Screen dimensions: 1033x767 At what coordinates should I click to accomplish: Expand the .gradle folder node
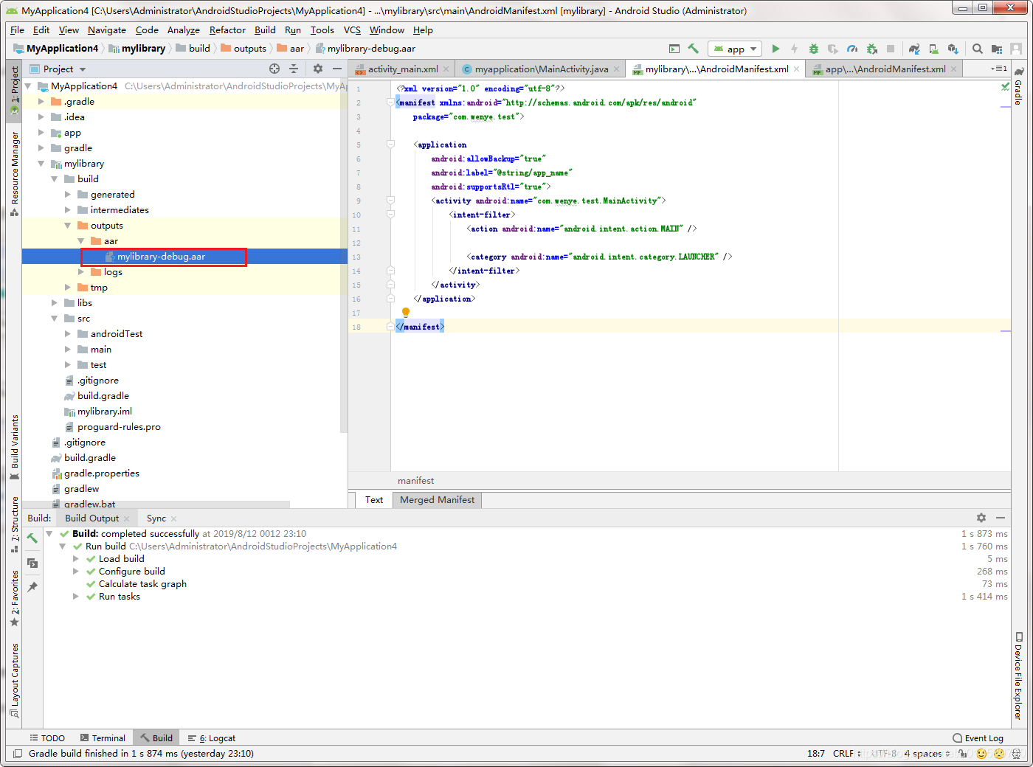tap(41, 102)
